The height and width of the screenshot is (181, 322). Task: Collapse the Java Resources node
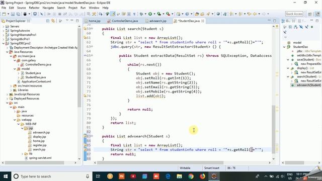tap(7, 52)
